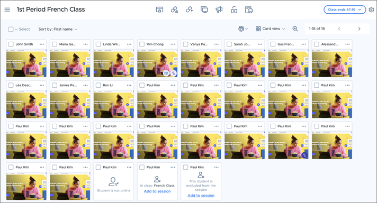Check Léa Desc... student checkbox
This screenshot has width=377, height=203.
(11, 85)
